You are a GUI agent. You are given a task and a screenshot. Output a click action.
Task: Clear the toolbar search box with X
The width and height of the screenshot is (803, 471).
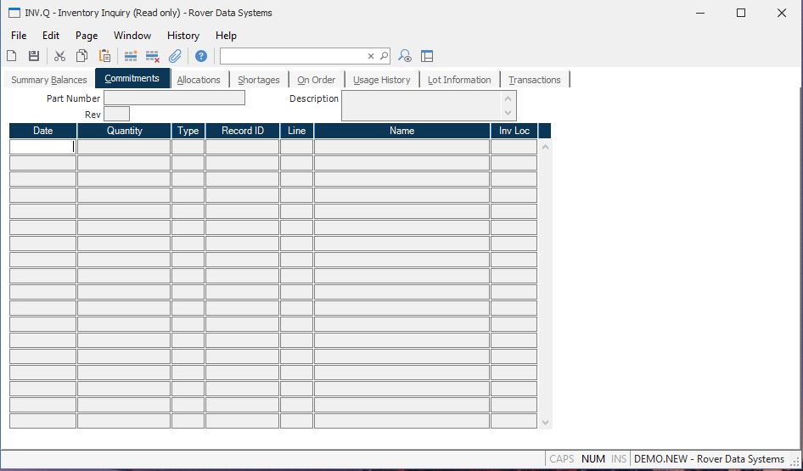click(x=371, y=56)
